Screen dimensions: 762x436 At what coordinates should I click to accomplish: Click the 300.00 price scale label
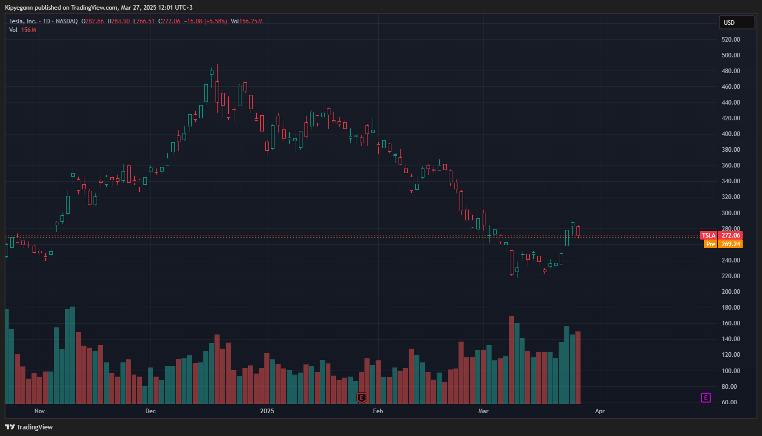point(731,213)
